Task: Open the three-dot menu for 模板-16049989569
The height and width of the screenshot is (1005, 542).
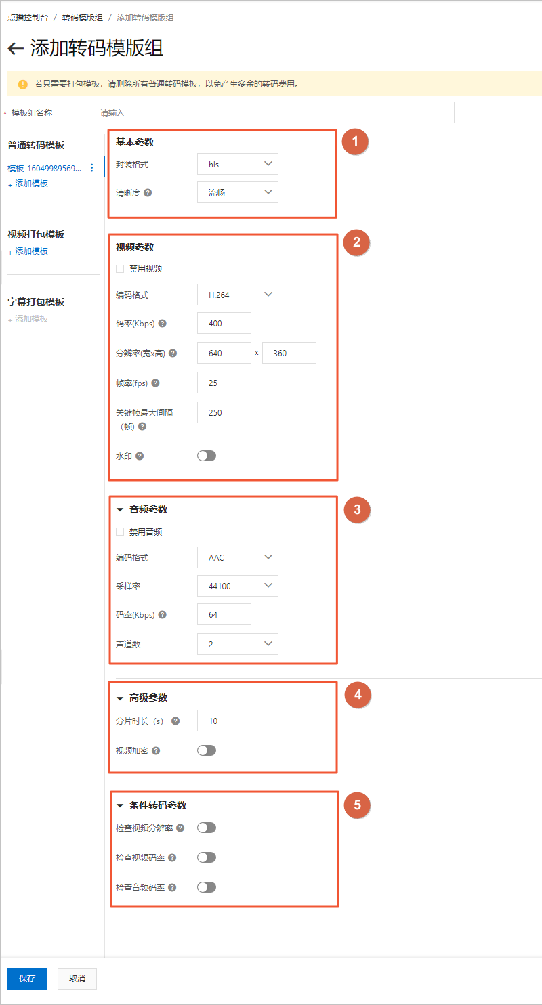Action: (x=92, y=168)
